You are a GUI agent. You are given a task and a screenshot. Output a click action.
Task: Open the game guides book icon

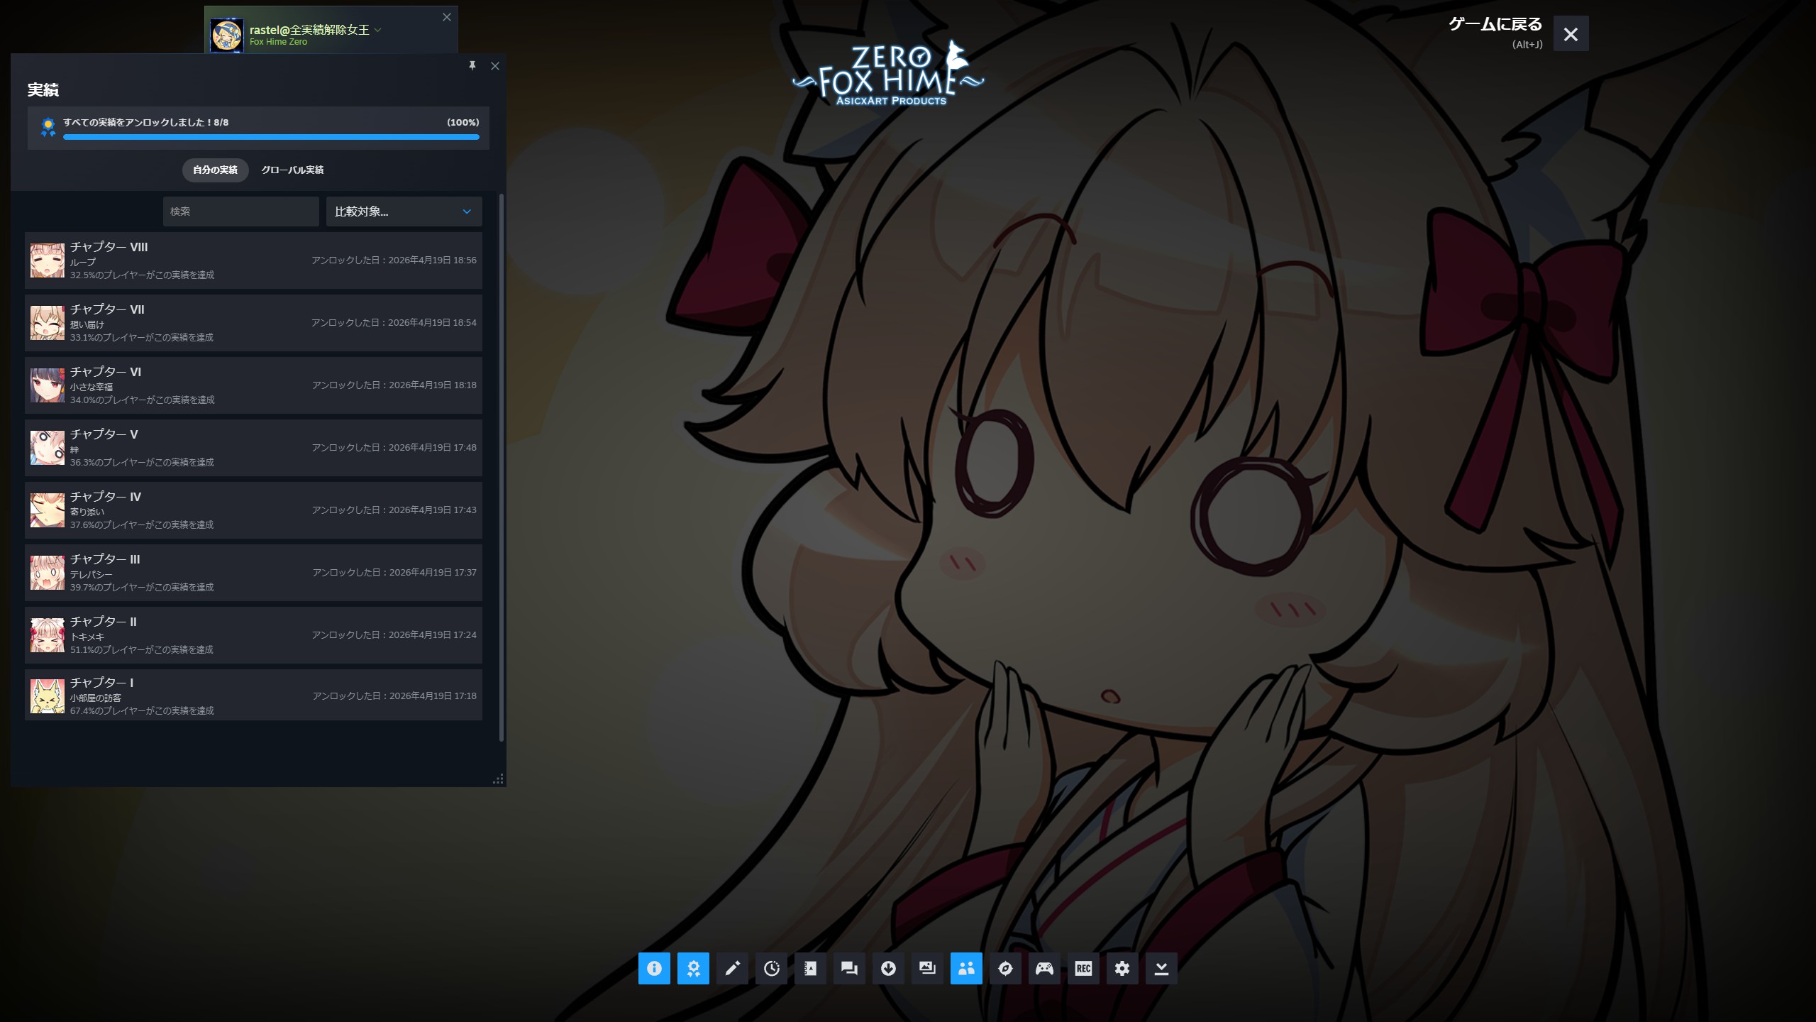810,968
